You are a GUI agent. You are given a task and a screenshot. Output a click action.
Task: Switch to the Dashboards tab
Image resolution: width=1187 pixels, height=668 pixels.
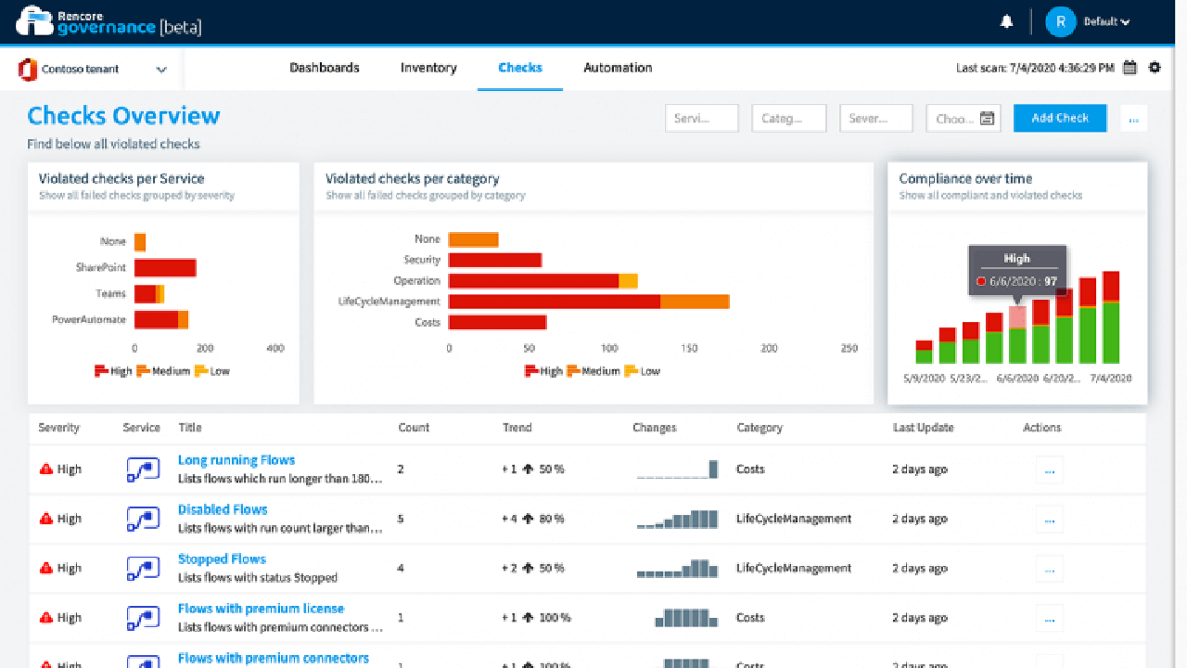325,68
